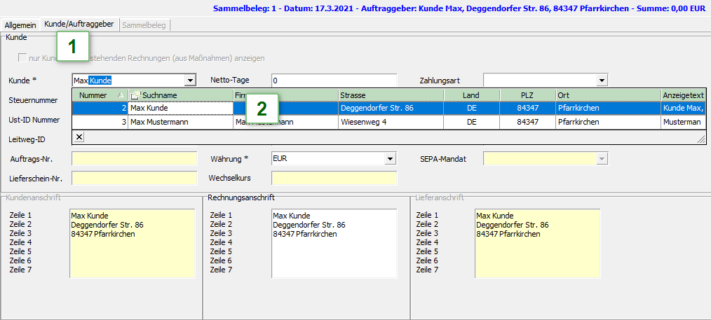Sort the list by Strasse column
This screenshot has height=320, width=711.
pos(390,95)
